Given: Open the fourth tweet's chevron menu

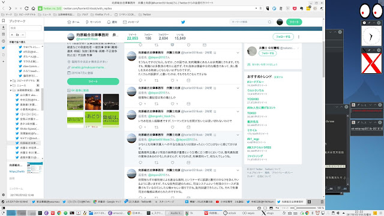Looking at the screenshot, I should [x=238, y=134].
